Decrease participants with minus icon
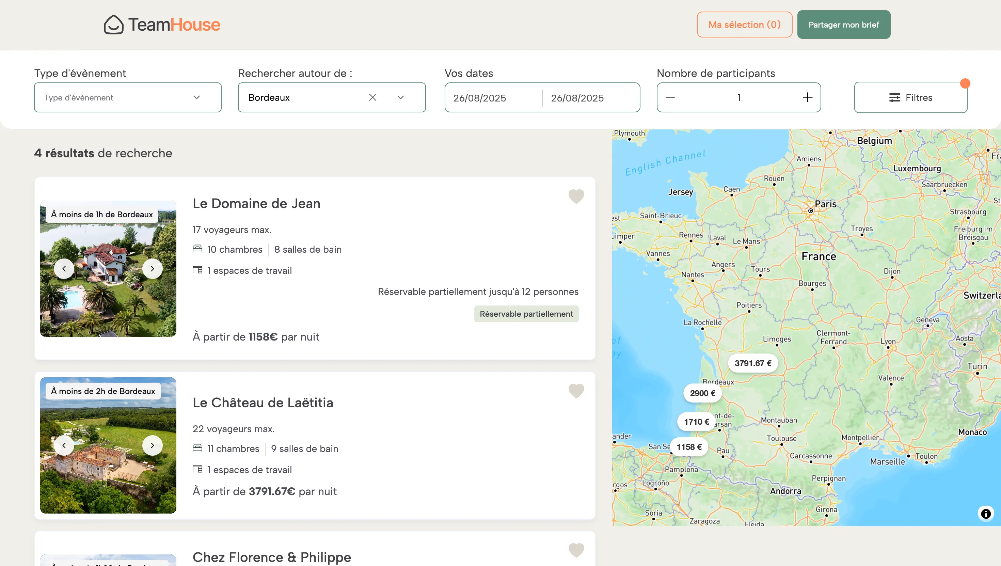The image size is (1001, 566). click(x=670, y=98)
